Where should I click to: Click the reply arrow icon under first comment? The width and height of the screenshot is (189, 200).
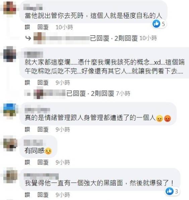coord(28,38)
